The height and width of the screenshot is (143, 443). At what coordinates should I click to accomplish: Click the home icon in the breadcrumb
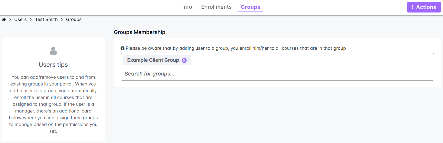point(4,19)
